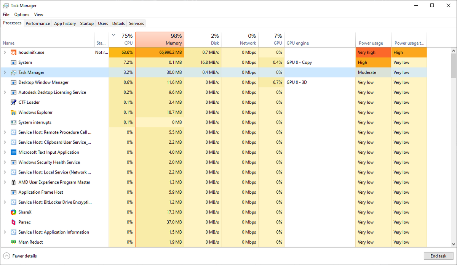
Task: Click the Remote Procedure Call gear icon
Action: point(13,132)
